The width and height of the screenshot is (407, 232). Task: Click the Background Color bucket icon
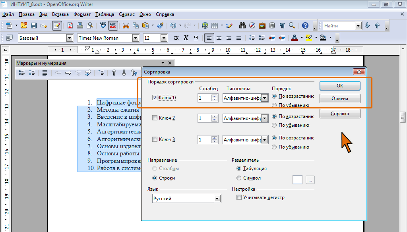[x=323, y=38]
